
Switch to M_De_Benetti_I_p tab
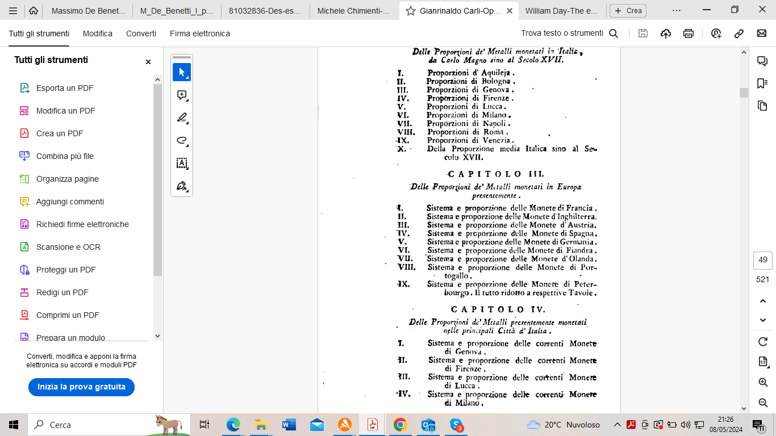pyautogui.click(x=176, y=11)
